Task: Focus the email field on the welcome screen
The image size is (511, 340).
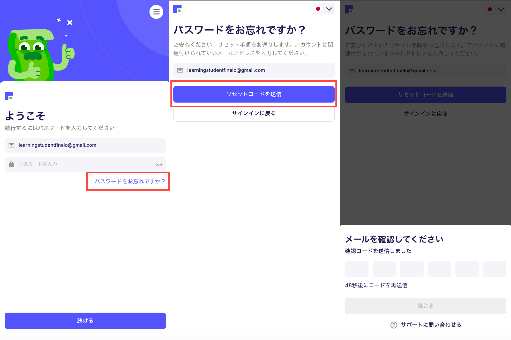Action: [85, 145]
